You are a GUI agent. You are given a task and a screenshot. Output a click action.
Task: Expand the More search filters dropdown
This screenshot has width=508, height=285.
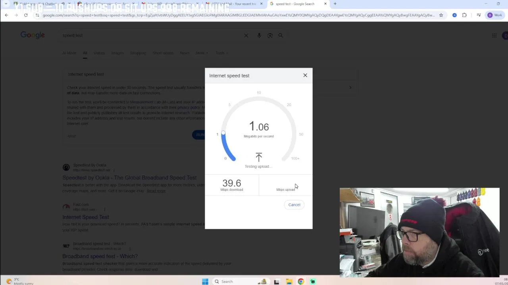[x=202, y=53]
